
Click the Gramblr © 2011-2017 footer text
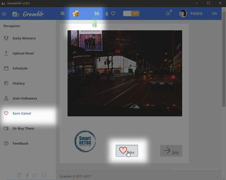75,176
